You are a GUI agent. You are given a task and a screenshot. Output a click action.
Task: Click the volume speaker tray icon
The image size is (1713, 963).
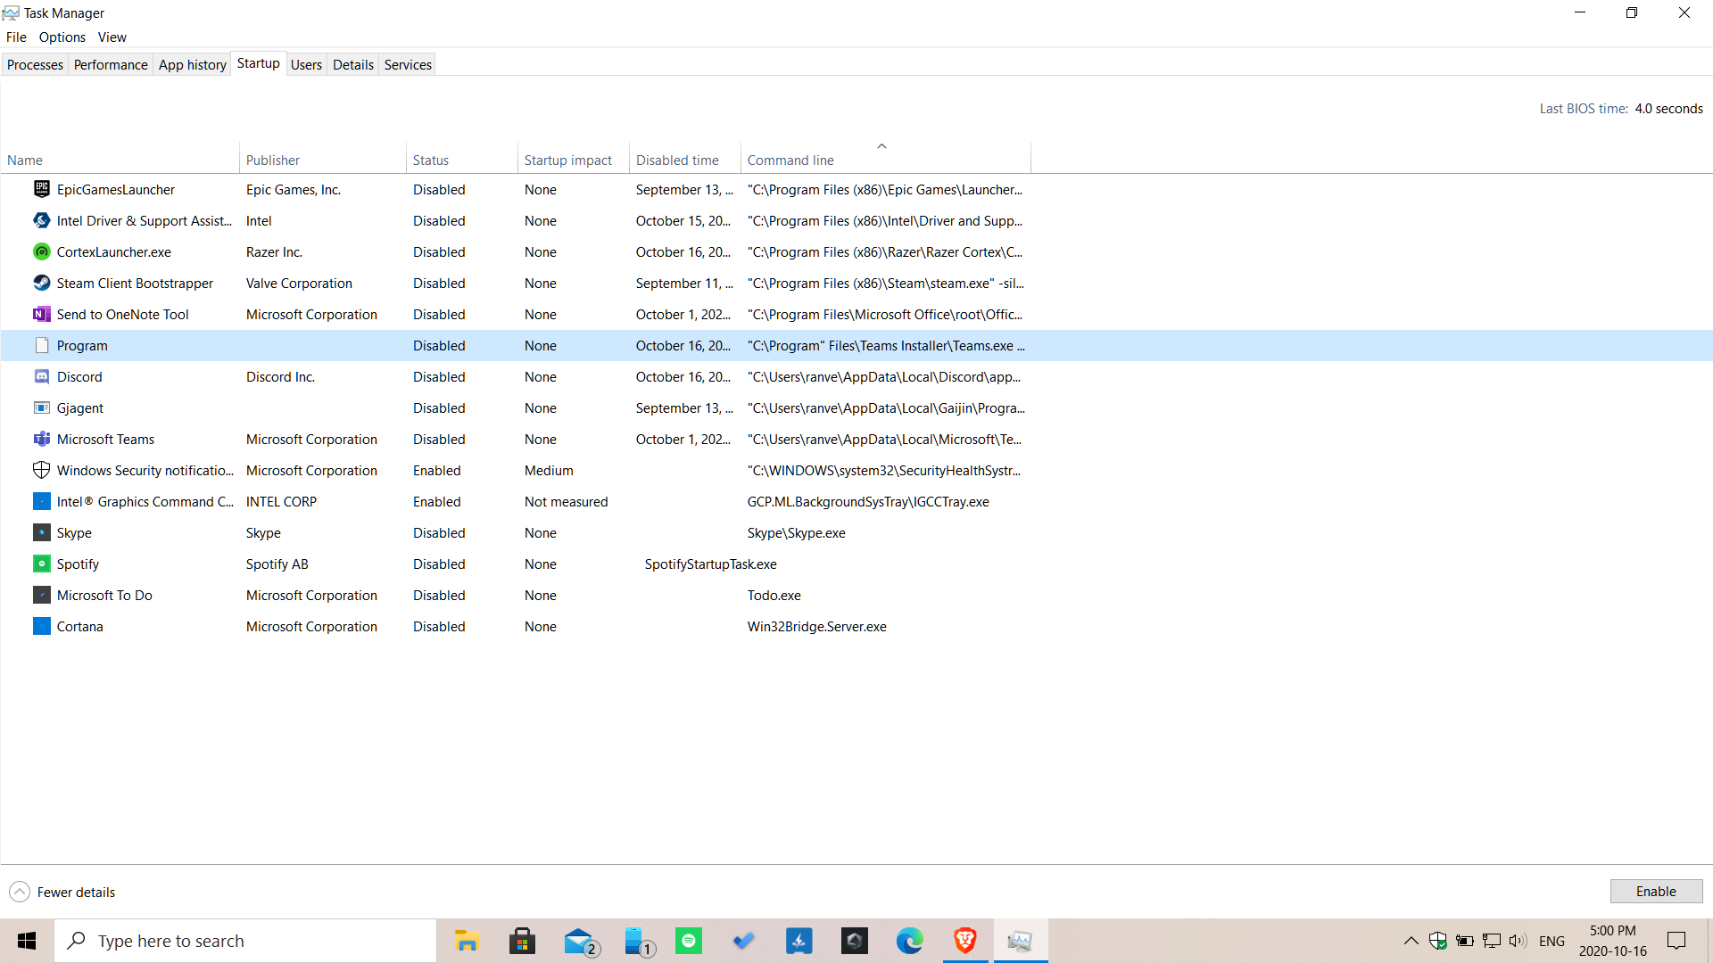tap(1518, 941)
